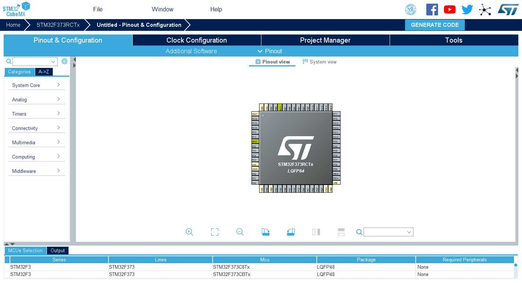Screen dimensions: 522x283
Task: Click the ST logo in the header
Action: pos(508,10)
